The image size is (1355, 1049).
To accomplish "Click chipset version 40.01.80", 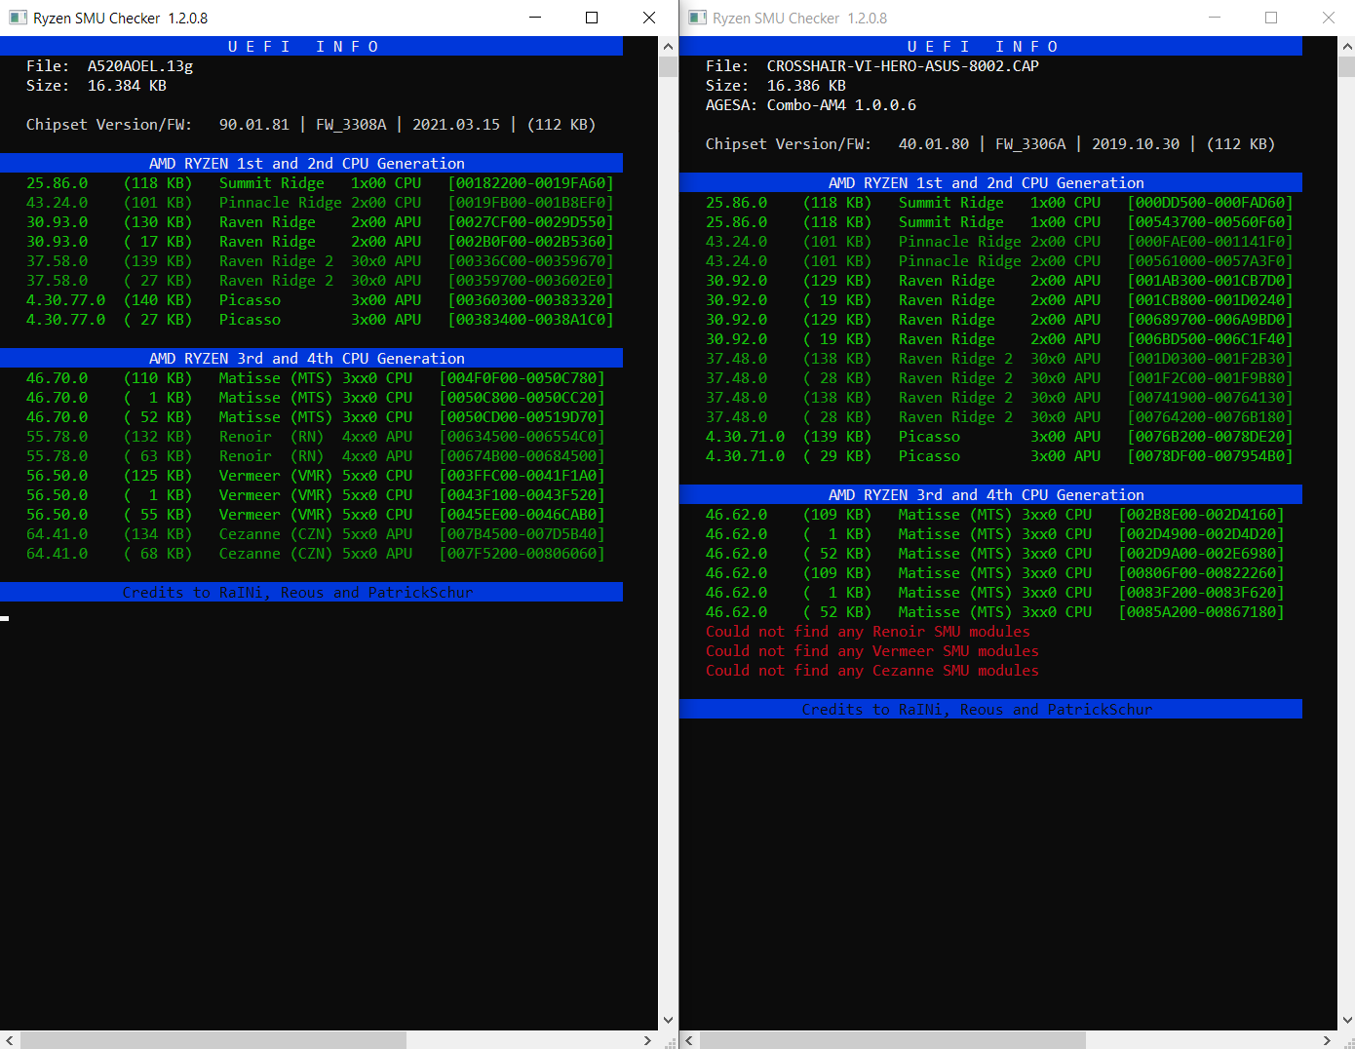I will click(x=934, y=144).
